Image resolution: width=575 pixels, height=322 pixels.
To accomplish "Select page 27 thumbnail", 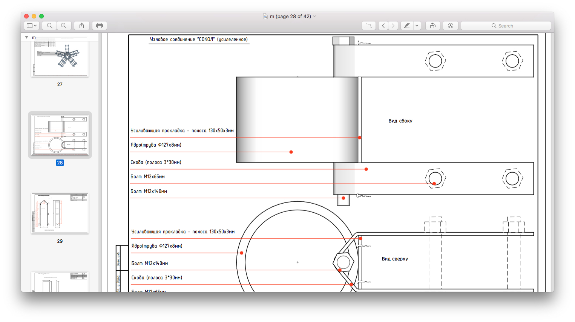I will [60, 59].
